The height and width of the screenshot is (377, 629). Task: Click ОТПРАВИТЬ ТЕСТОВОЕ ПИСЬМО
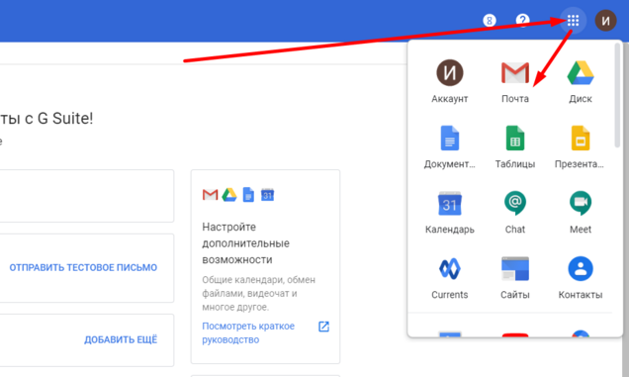(x=83, y=268)
